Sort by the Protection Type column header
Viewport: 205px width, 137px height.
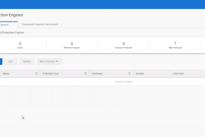50,74
